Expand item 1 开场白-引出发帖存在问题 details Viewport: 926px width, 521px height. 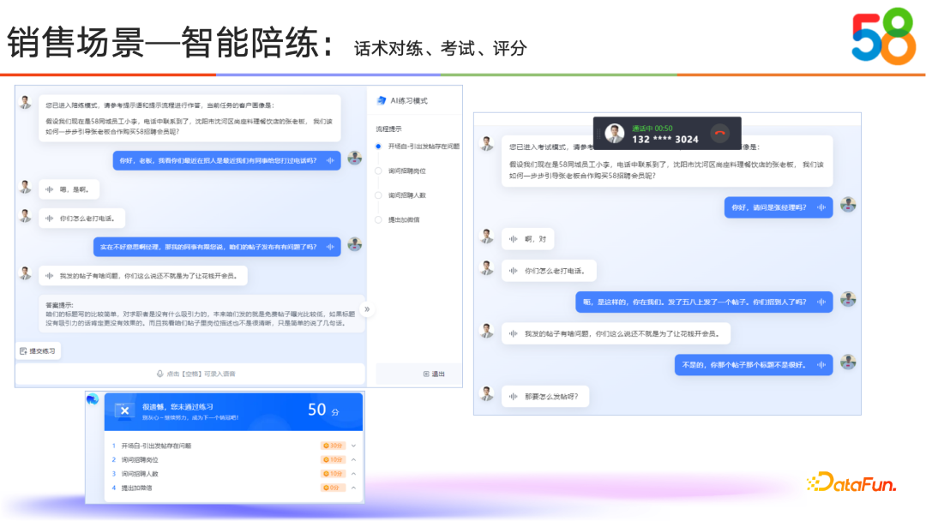coord(353,445)
